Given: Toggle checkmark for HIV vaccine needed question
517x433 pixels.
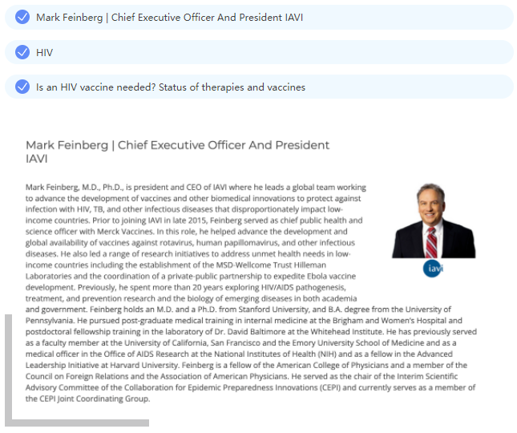Looking at the screenshot, I should [x=22, y=87].
